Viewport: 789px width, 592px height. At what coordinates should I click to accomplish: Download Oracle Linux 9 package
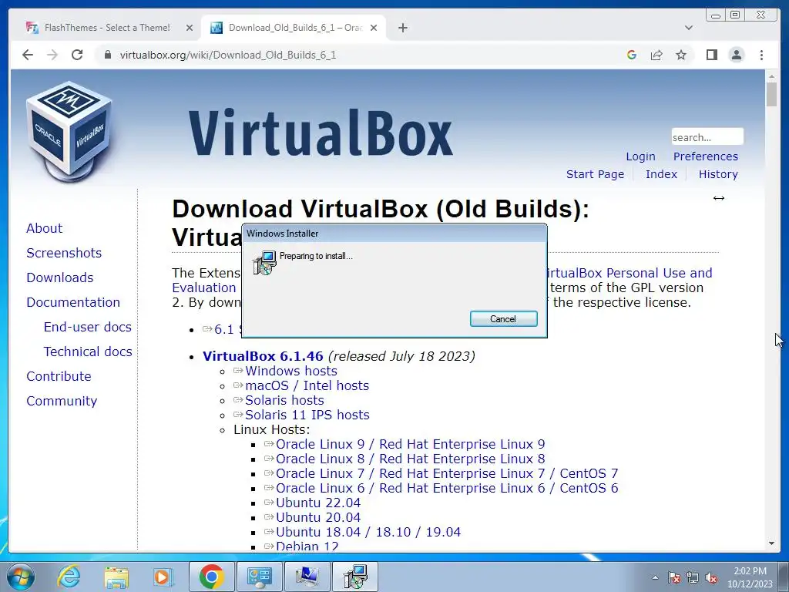[410, 445]
